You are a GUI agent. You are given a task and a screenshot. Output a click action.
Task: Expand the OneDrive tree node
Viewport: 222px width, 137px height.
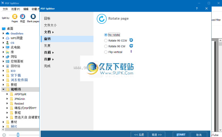pyautogui.click(x=3, y=33)
